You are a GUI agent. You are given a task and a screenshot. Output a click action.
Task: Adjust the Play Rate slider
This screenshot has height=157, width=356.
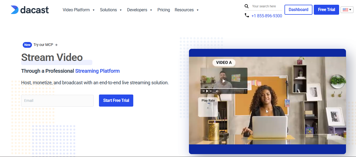pos(209,103)
